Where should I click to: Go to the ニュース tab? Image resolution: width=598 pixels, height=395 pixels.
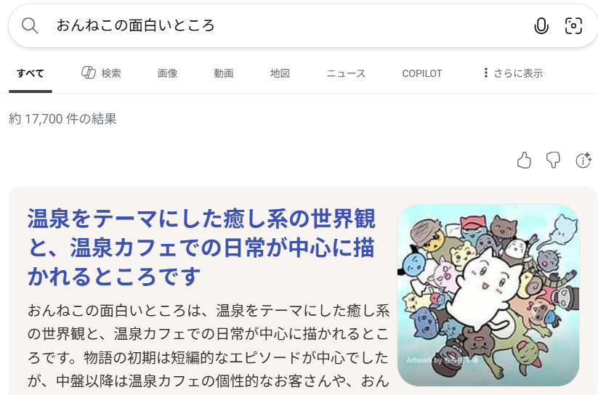pos(346,73)
